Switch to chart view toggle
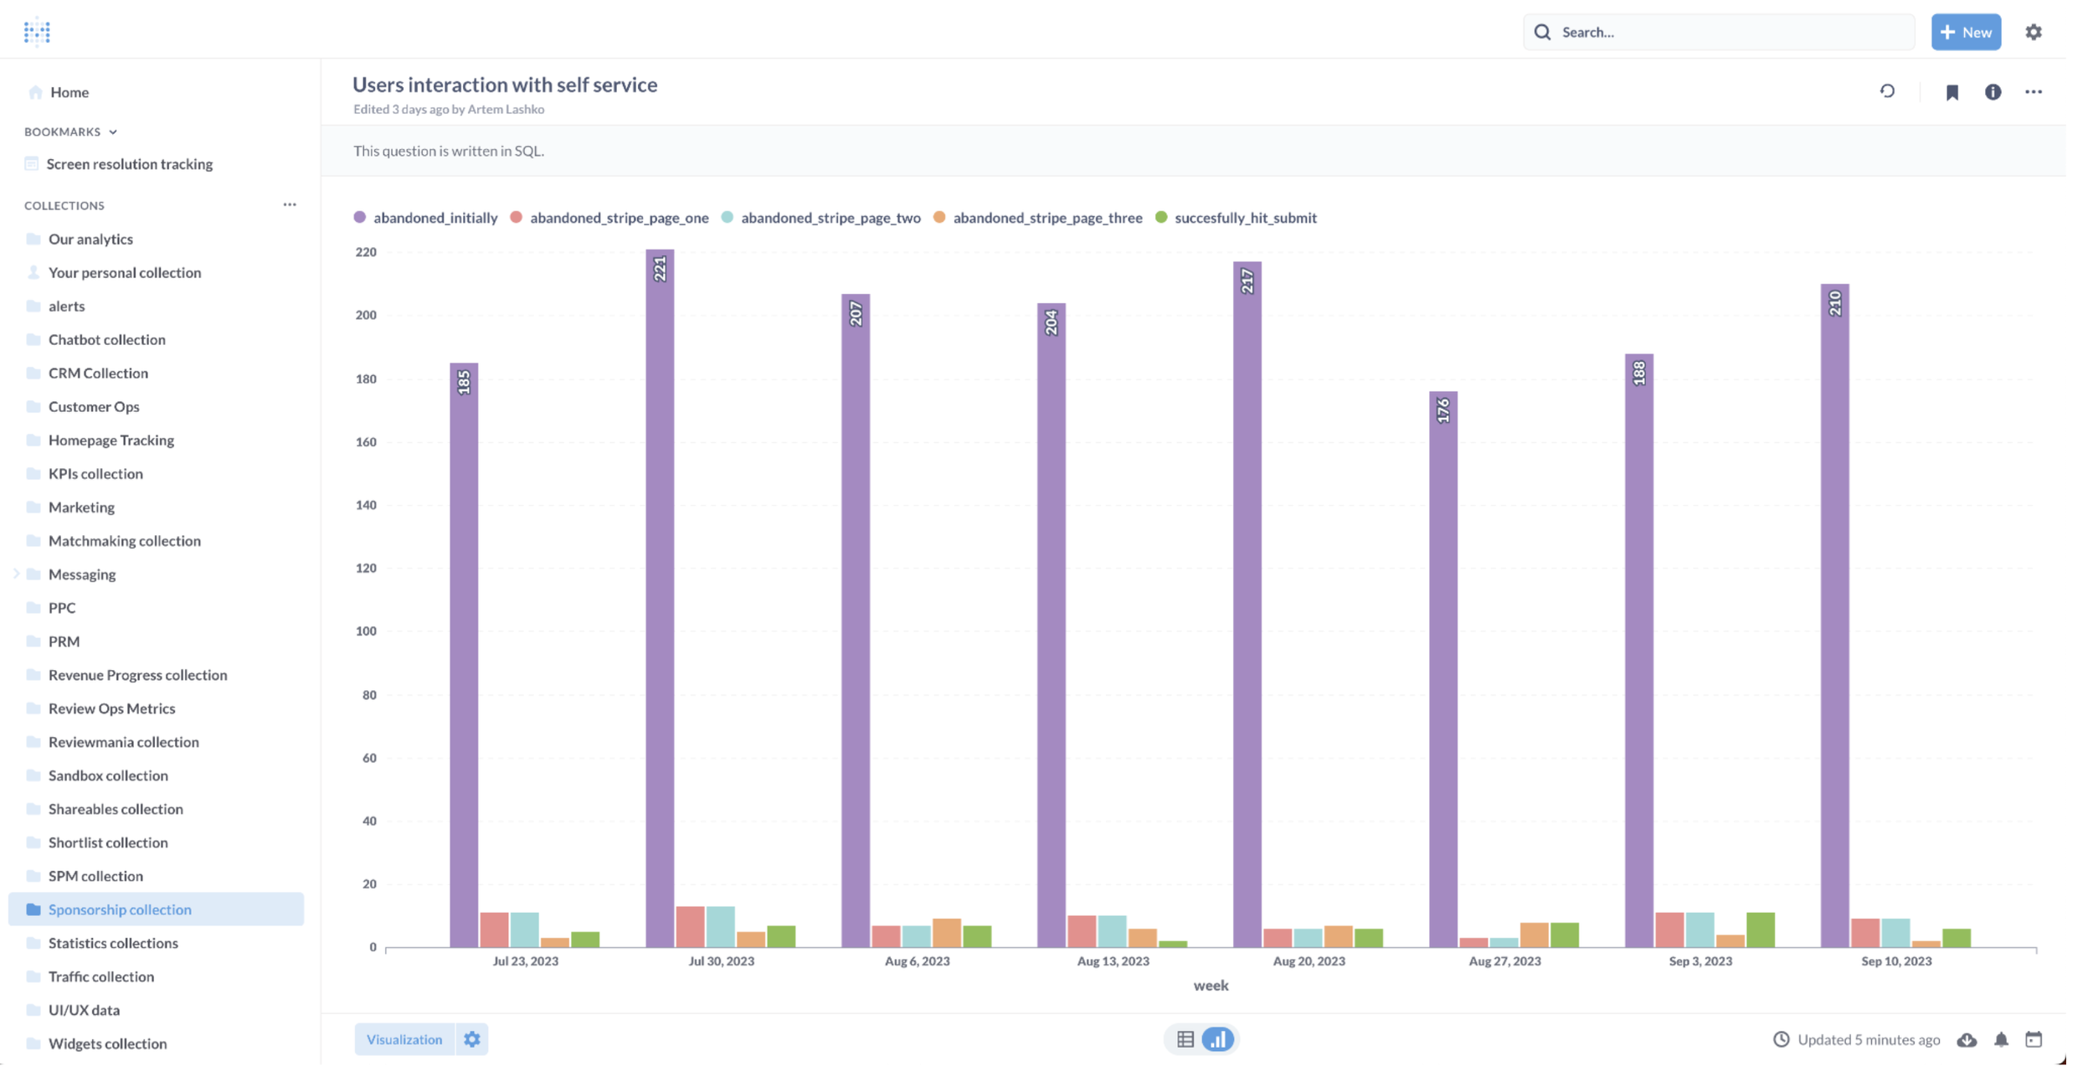The image size is (2093, 1087). (x=1217, y=1039)
